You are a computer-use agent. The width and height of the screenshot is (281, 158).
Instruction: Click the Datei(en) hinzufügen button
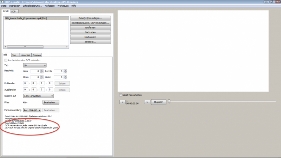(x=91, y=18)
